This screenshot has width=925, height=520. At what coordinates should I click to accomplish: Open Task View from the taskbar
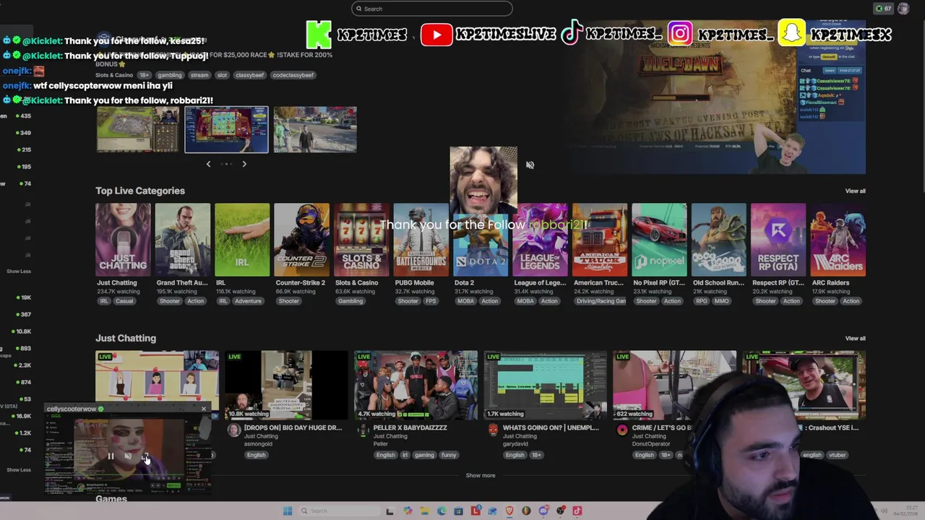390,511
